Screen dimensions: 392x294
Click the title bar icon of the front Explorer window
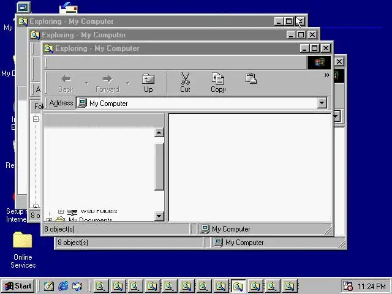click(49, 48)
